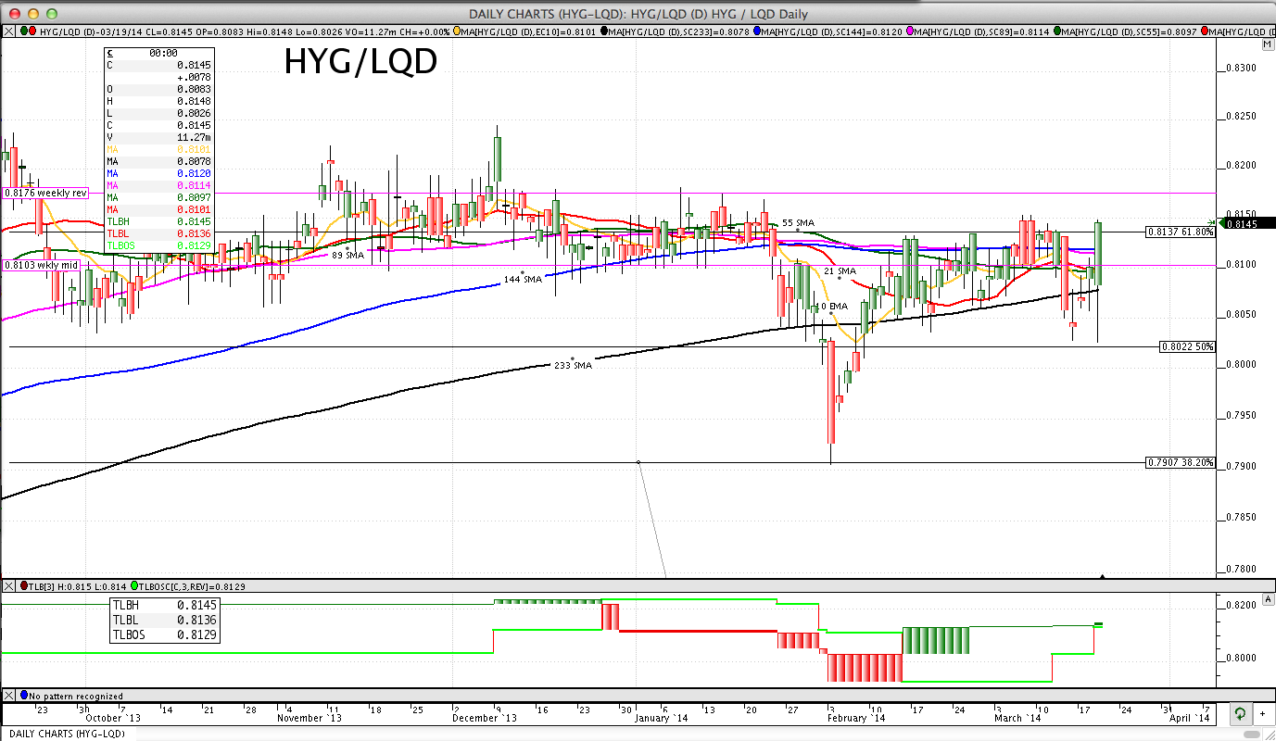Click the TLBOSC[C,3,REV]=0.8129 label

tap(193, 586)
